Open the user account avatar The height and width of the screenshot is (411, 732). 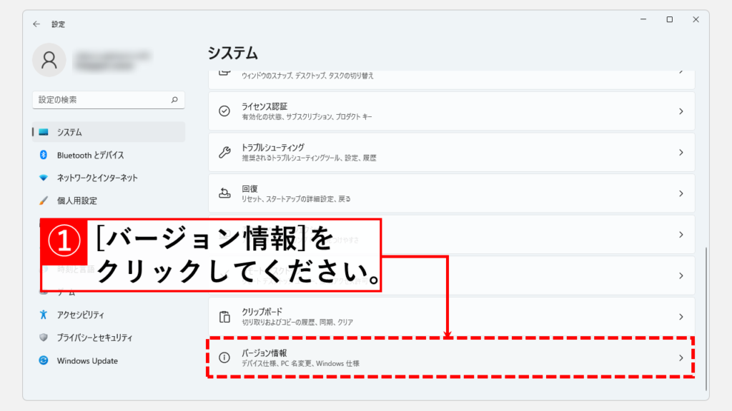(x=49, y=60)
